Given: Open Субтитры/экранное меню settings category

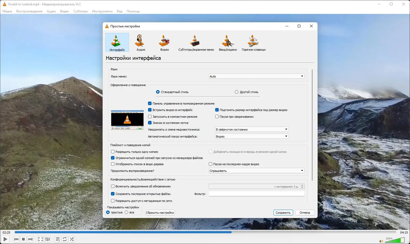Looking at the screenshot, I should coord(196,42).
